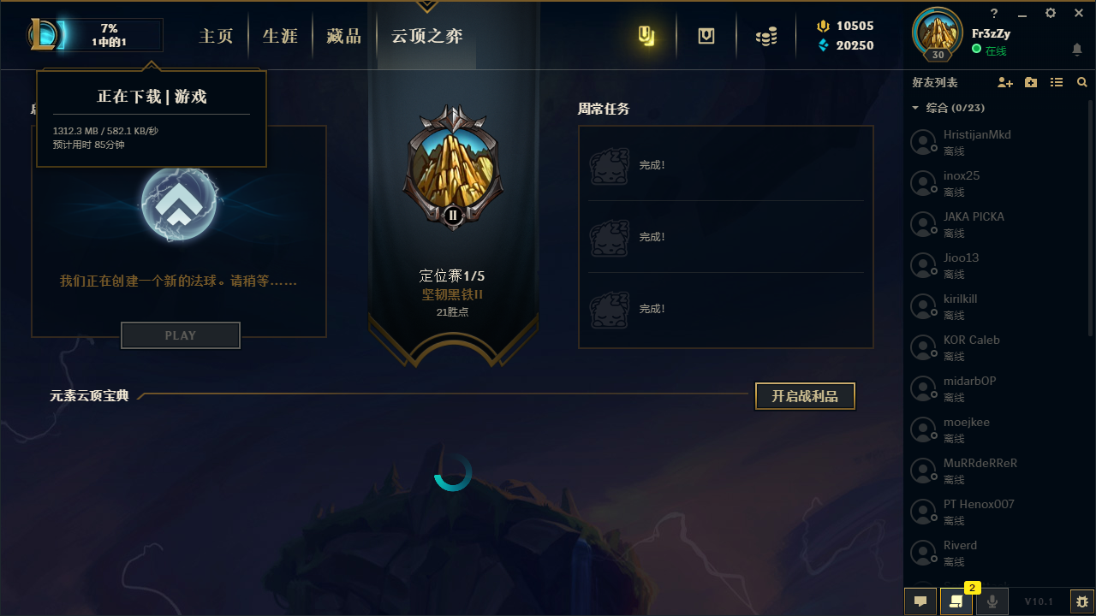The image size is (1096, 616).
Task: Open the Fr3zZy profile avatar
Action: [938, 33]
